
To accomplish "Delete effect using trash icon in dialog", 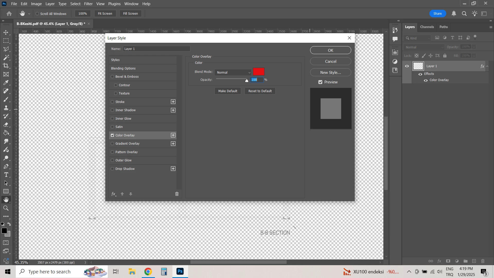I will point(177,194).
